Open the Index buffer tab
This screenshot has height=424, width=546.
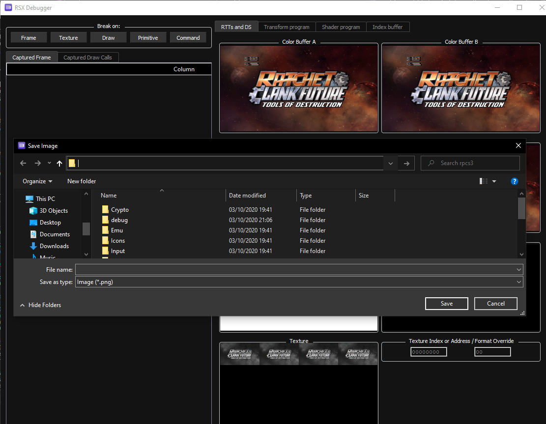click(x=388, y=27)
